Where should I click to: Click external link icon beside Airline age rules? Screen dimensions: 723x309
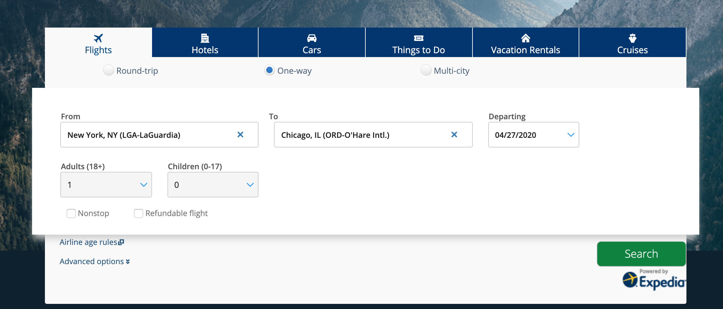[x=121, y=242]
